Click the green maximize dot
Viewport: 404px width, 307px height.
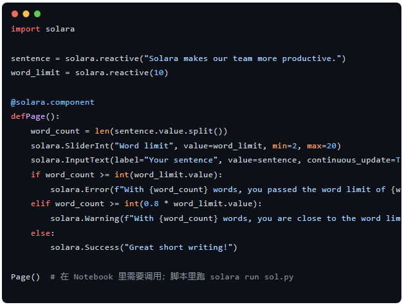click(x=37, y=13)
